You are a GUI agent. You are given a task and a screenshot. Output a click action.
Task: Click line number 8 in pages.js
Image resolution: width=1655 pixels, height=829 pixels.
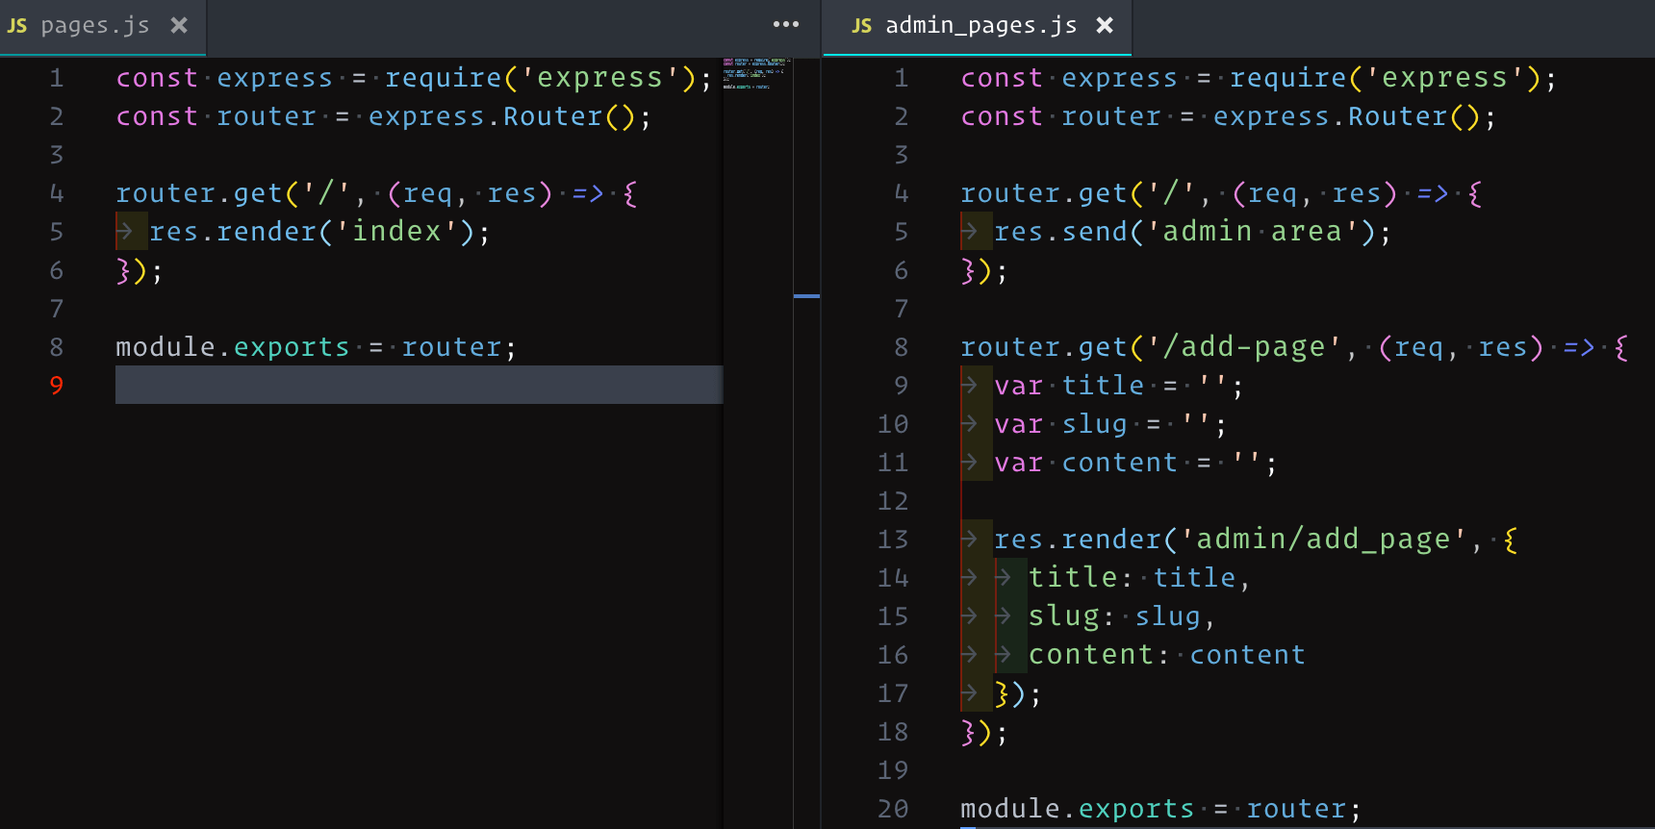57,347
